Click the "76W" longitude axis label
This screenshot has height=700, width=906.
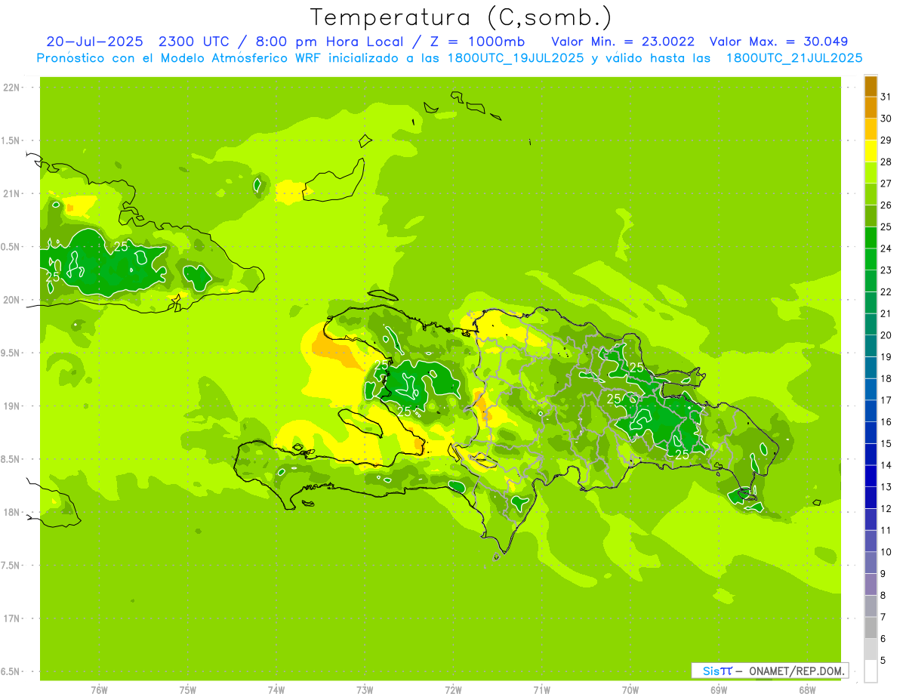point(99,690)
